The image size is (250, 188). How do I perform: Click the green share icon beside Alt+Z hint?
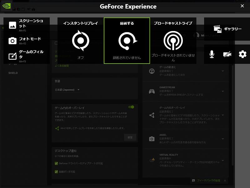(x=57, y=128)
